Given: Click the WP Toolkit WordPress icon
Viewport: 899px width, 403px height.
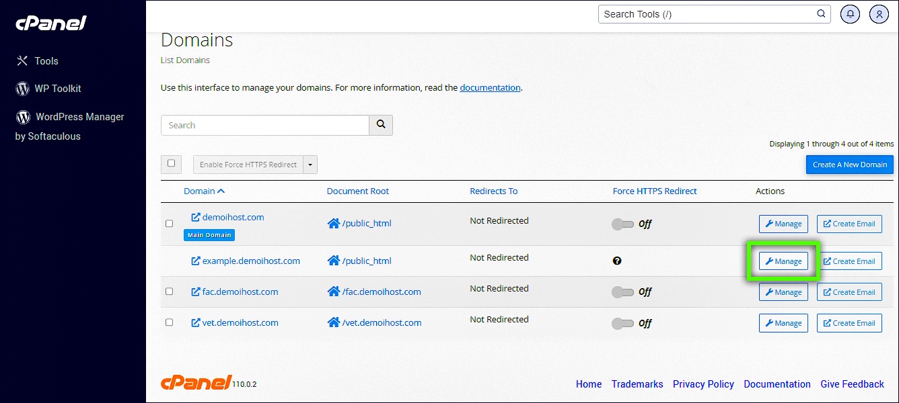Looking at the screenshot, I should pyautogui.click(x=23, y=89).
